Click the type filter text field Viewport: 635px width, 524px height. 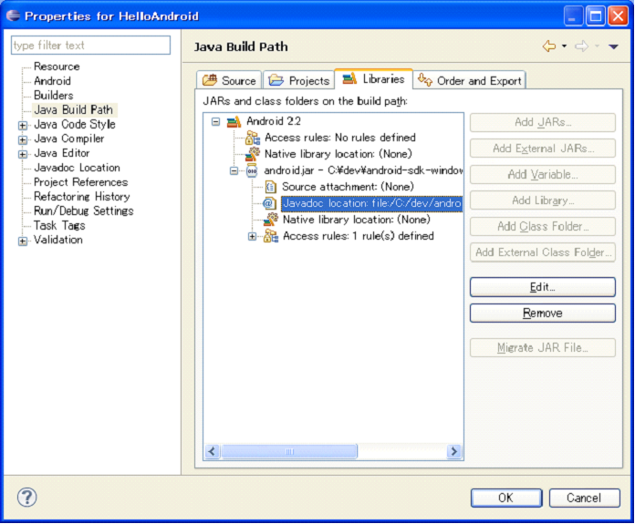pos(90,46)
